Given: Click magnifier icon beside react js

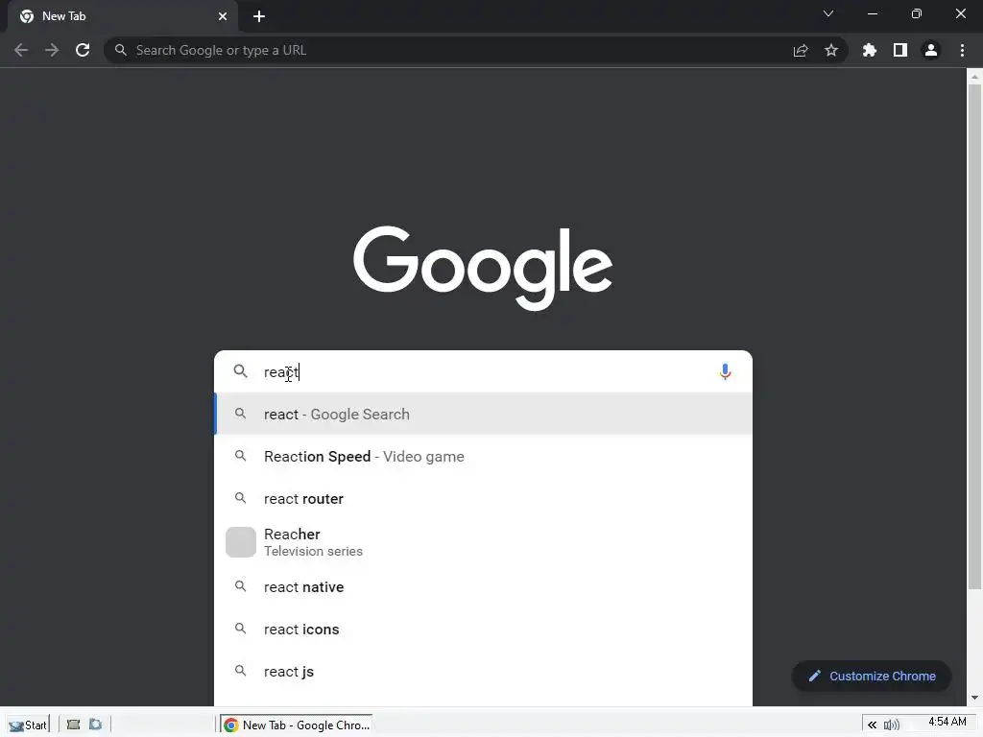Looking at the screenshot, I should pyautogui.click(x=240, y=671).
